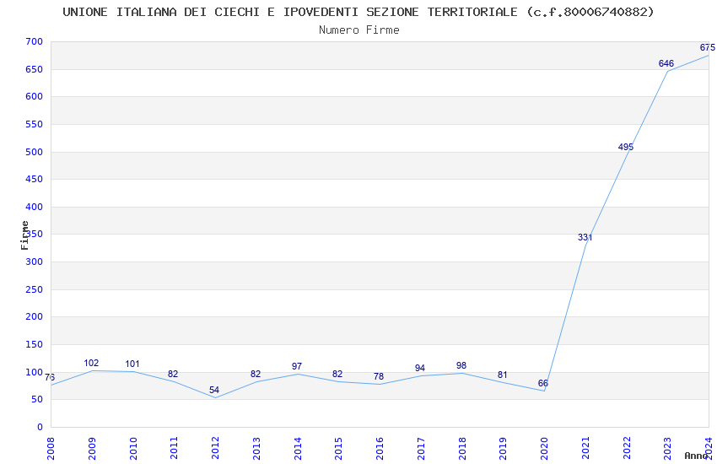Click data label 78 for 2016
Image resolution: width=717 pixels, height=464 pixels.
point(379,376)
